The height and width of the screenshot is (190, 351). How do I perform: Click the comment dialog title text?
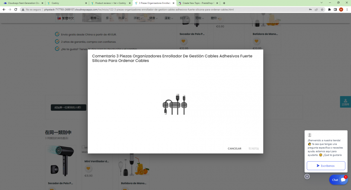(x=172, y=58)
